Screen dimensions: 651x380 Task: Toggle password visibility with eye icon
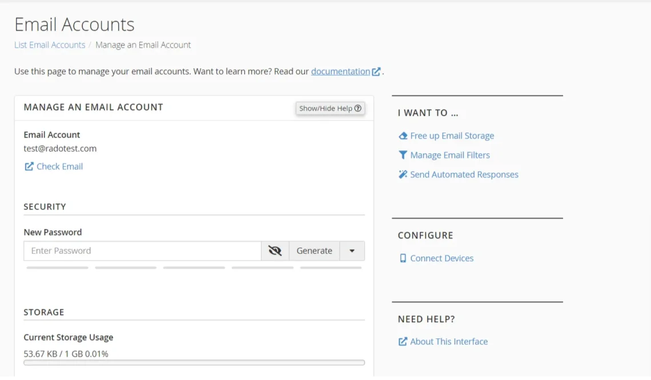click(275, 250)
